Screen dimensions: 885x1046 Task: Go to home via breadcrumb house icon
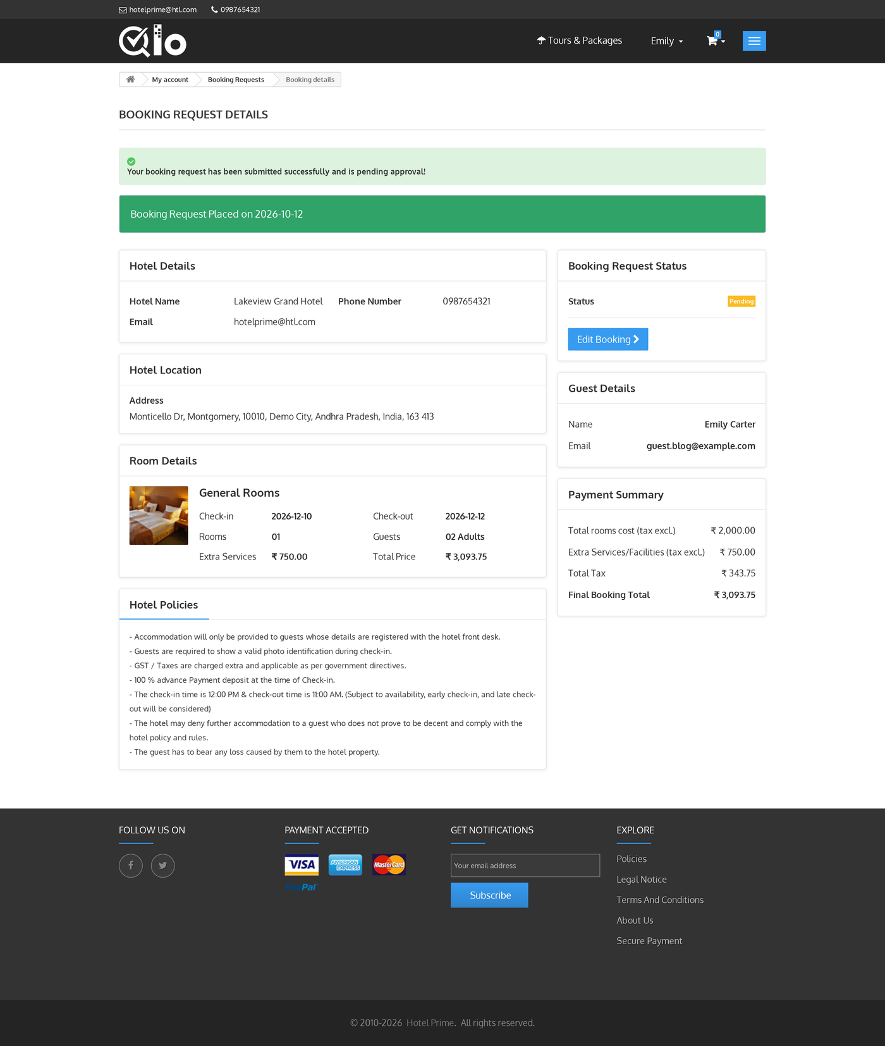[130, 80]
